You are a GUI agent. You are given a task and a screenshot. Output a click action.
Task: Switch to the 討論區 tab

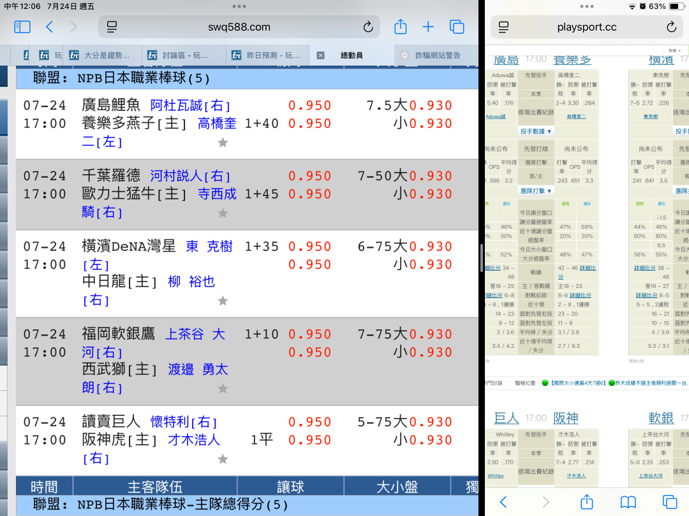pos(185,55)
